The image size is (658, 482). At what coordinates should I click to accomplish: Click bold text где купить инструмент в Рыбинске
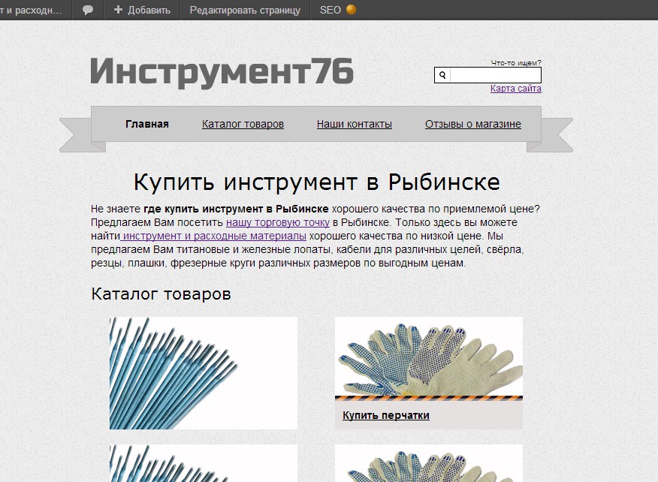click(236, 209)
